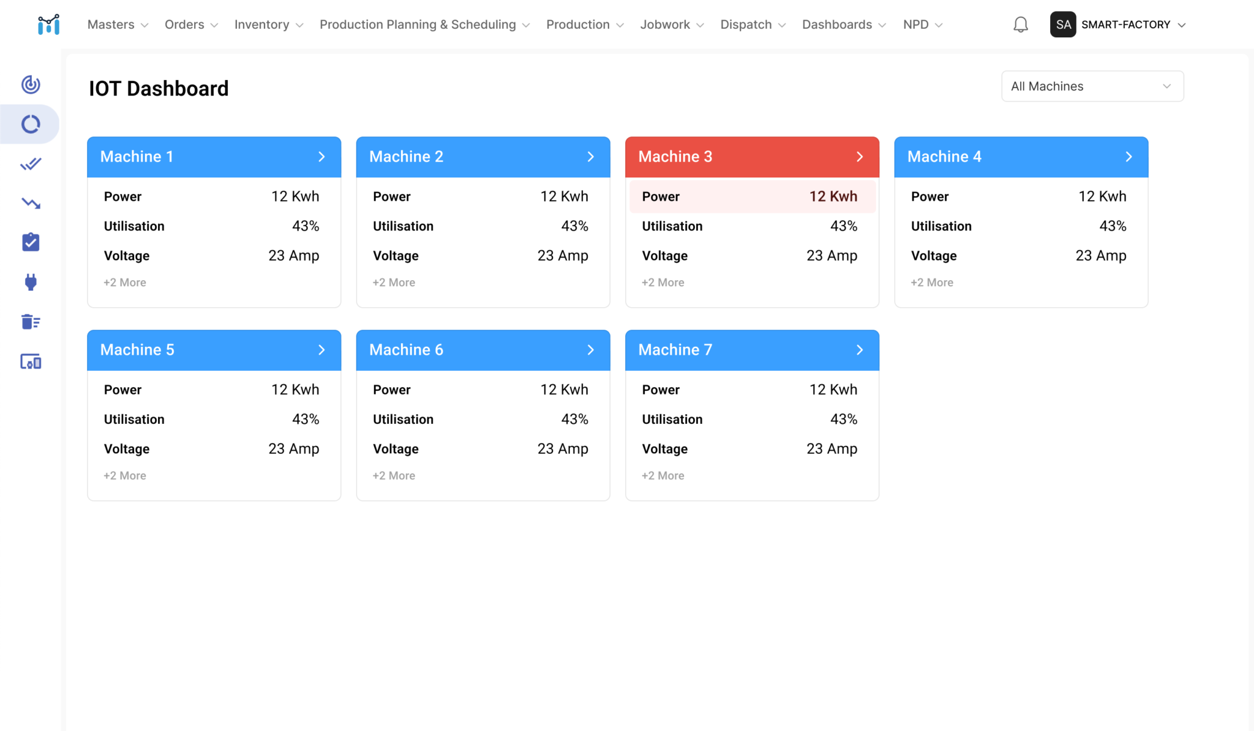Select the donut chart sidebar icon
Screen dimensions: 1254x731
pos(31,124)
